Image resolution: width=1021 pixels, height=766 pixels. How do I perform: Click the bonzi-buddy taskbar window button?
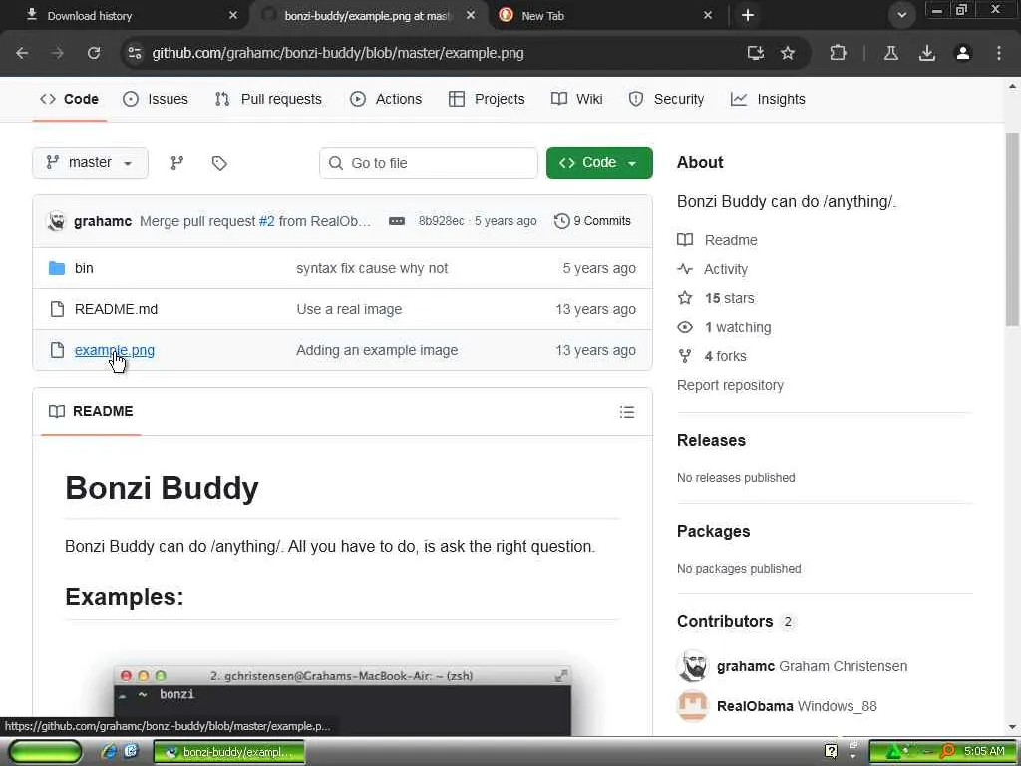pyautogui.click(x=228, y=752)
